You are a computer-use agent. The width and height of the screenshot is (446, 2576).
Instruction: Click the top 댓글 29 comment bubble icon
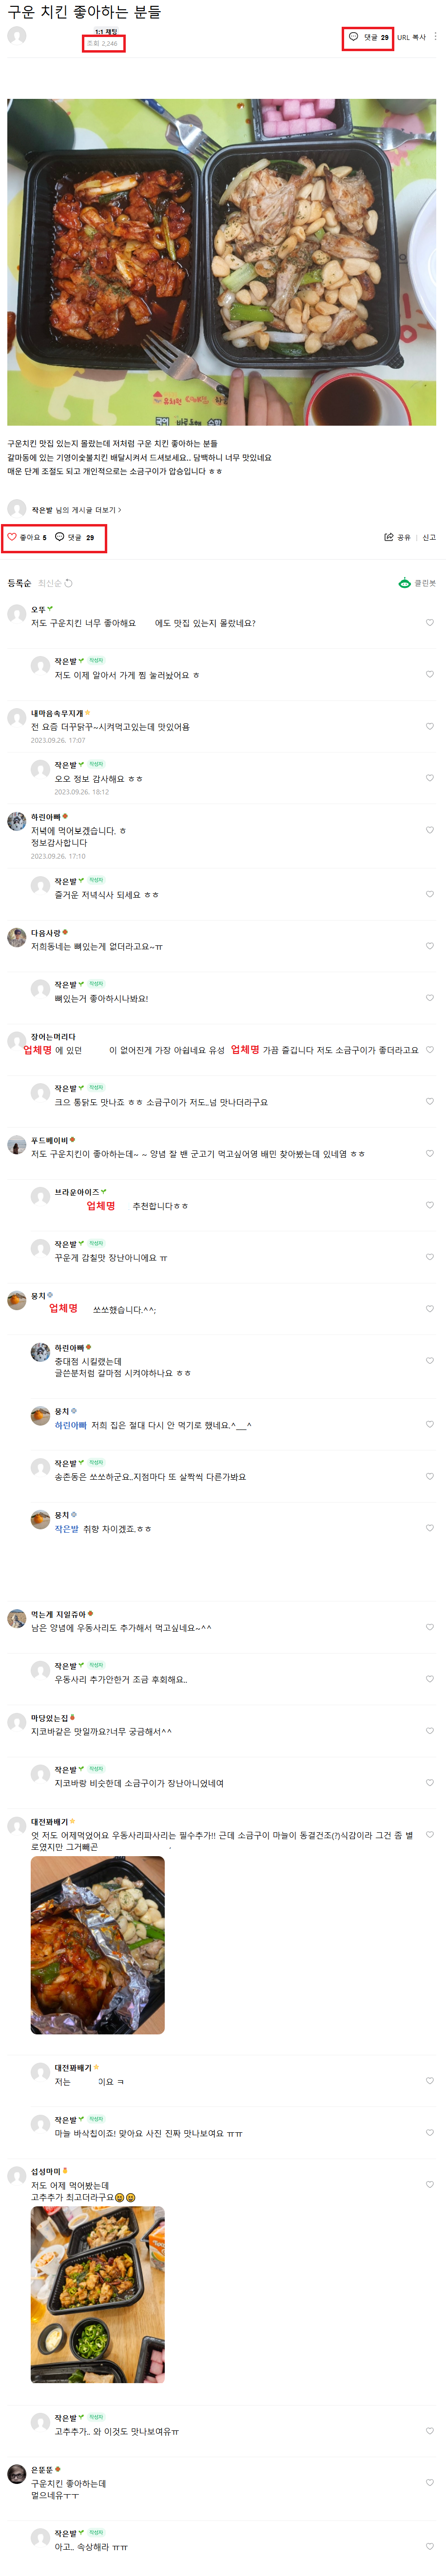pos(353,37)
